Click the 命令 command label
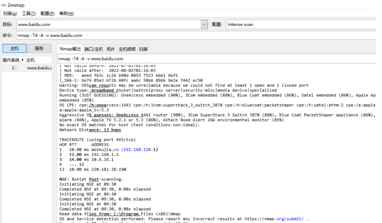The width and height of the screenshot is (382, 223). pos(7,36)
